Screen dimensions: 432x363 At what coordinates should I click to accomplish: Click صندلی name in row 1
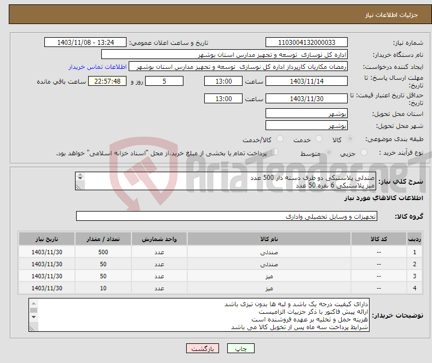(x=269, y=252)
